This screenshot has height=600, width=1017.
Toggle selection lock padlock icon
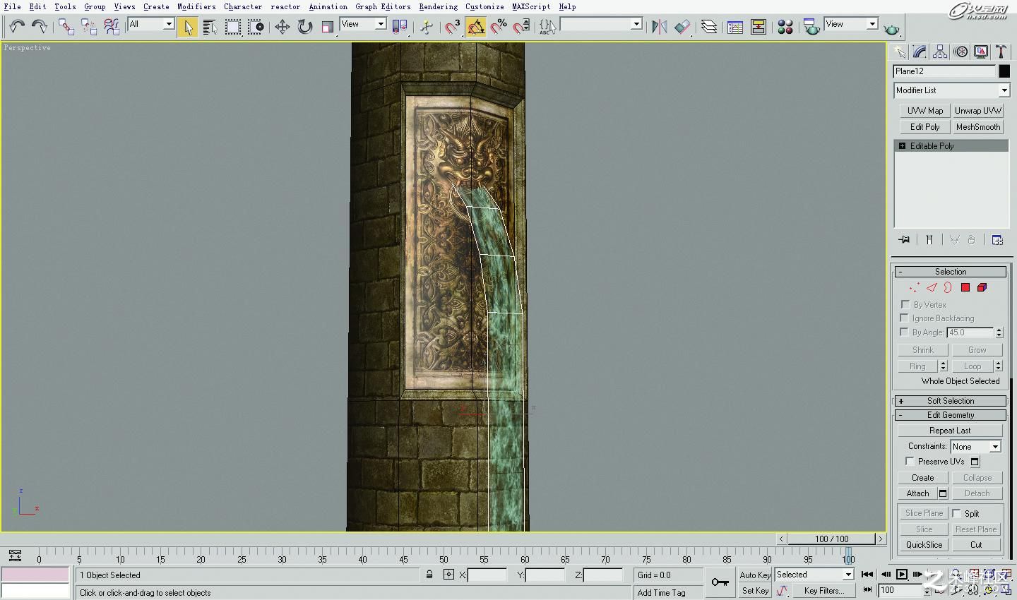(429, 575)
